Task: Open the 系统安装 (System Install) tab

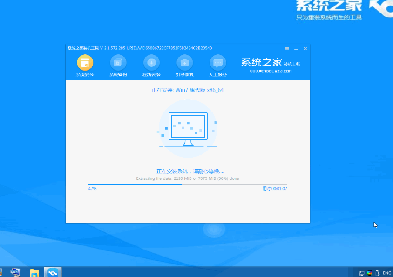Action: (x=85, y=66)
